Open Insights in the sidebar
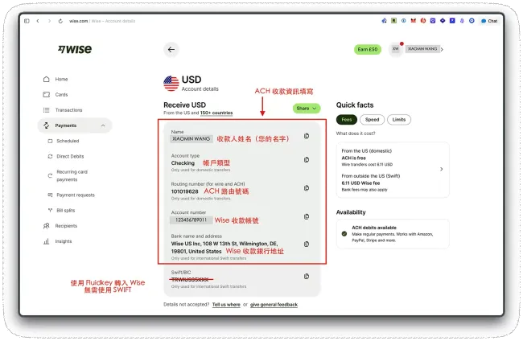Image resolution: width=523 pixels, height=341 pixels. click(64, 241)
